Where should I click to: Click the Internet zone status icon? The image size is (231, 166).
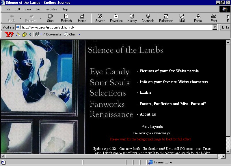coord(150,162)
